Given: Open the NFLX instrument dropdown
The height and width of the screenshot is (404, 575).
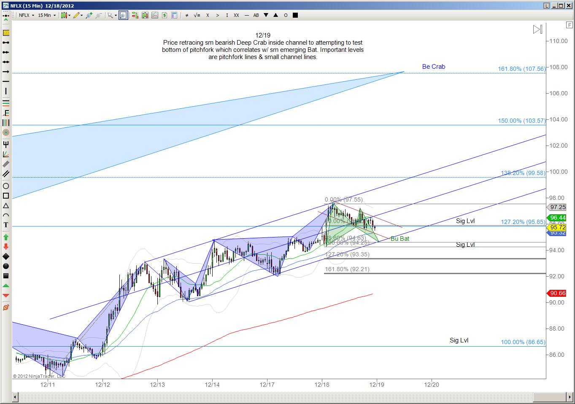Looking at the screenshot, I should coord(27,15).
